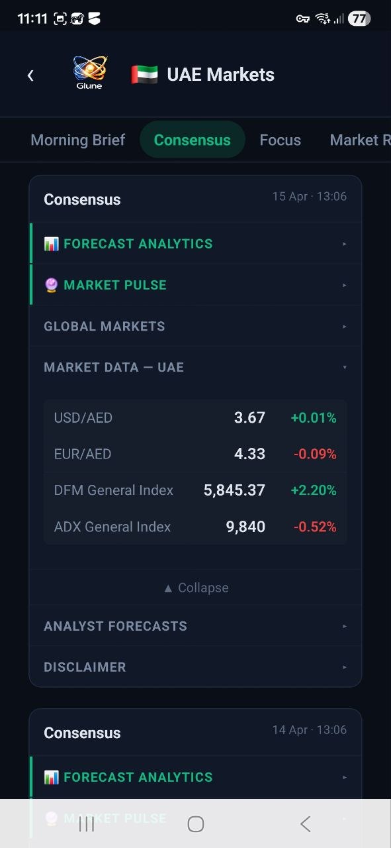391x848 pixels.
Task: Select the Consensus tab
Action: [192, 140]
